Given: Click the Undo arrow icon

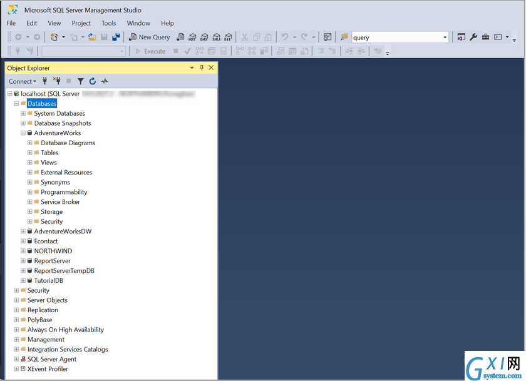Looking at the screenshot, I should pos(285,37).
